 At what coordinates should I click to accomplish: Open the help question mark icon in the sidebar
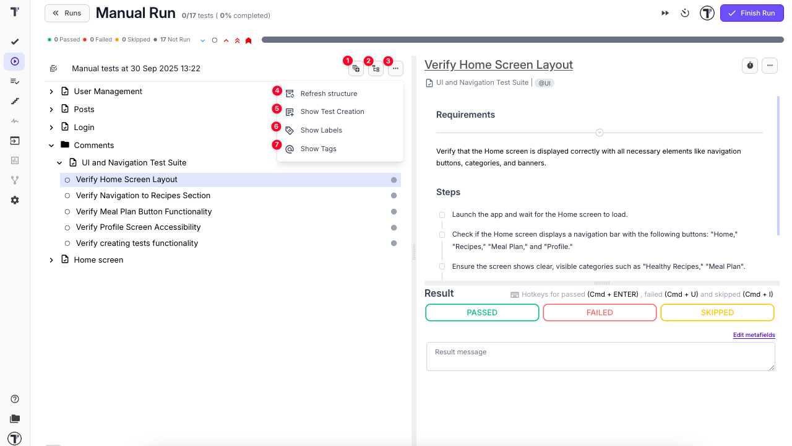pos(15,399)
